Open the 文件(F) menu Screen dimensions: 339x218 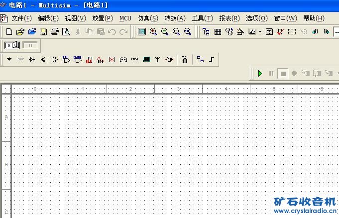(21, 18)
